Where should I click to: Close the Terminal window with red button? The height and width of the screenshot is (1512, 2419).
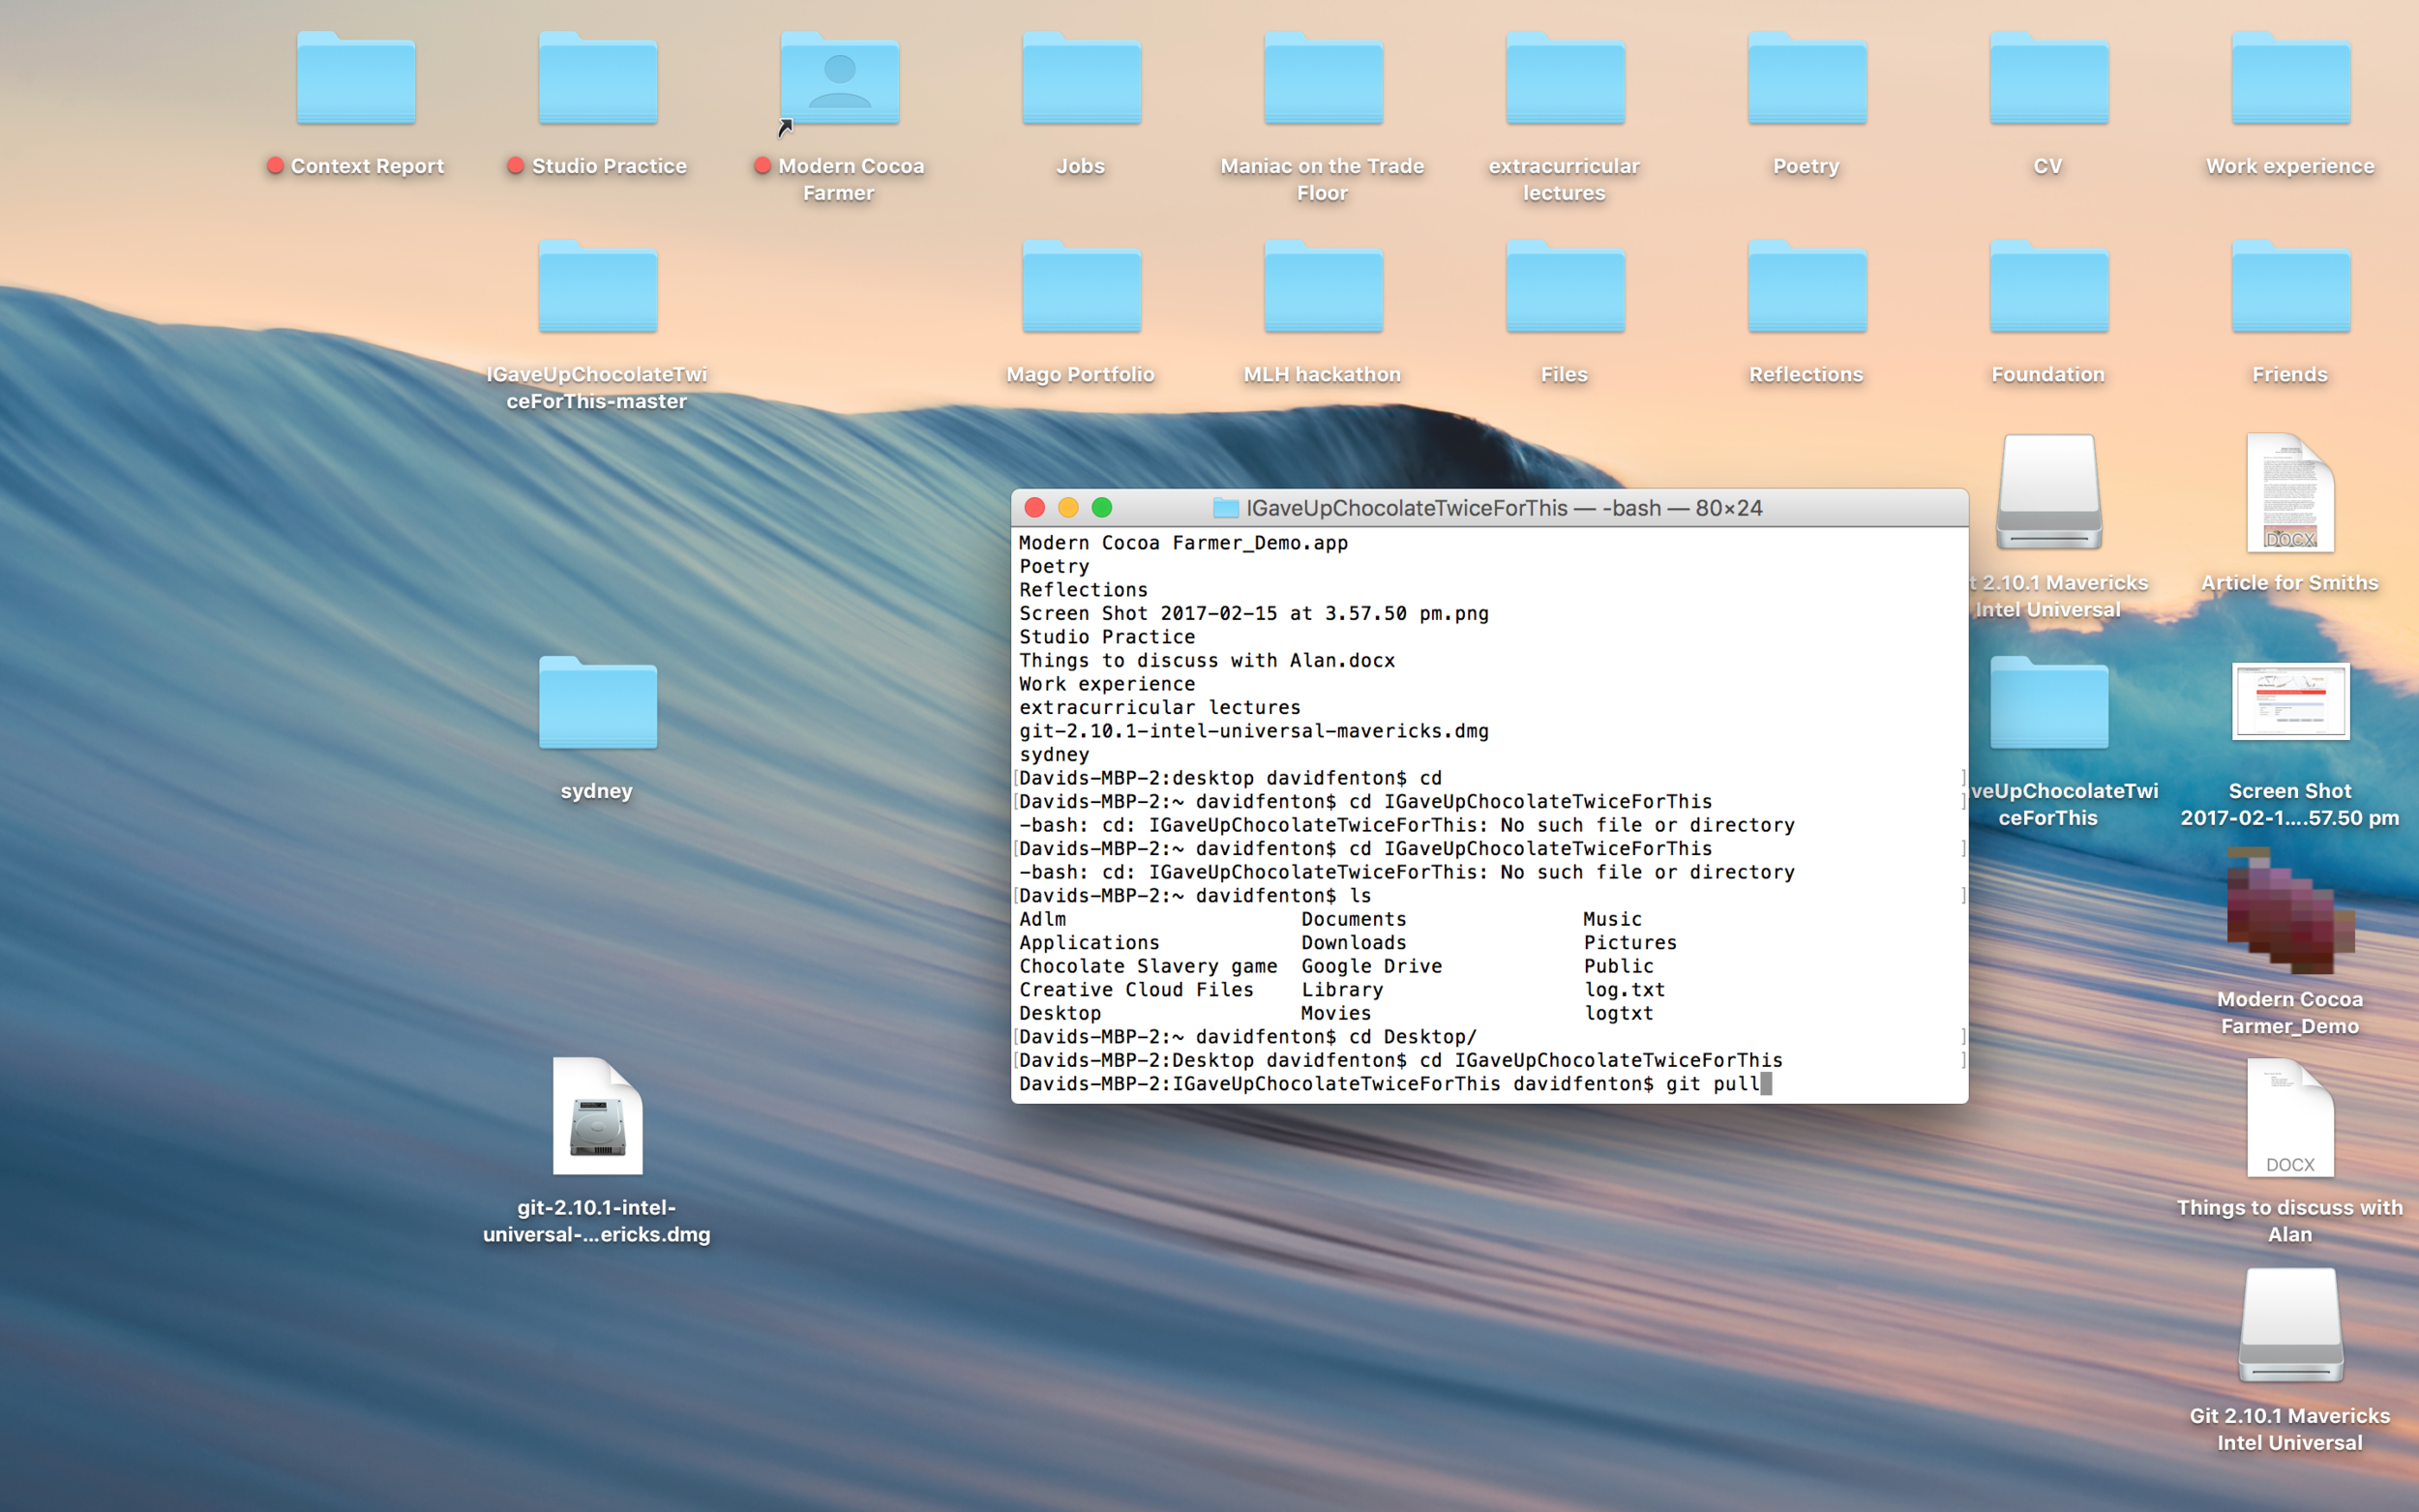pyautogui.click(x=1035, y=508)
